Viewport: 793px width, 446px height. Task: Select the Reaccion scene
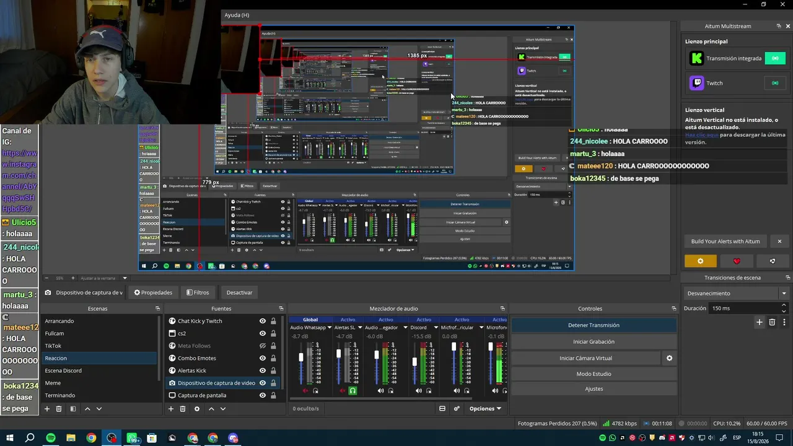tap(100, 358)
